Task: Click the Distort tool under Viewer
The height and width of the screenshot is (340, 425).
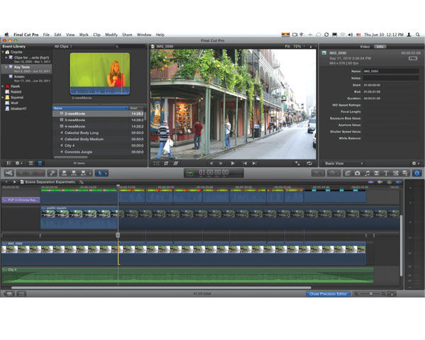Action: coord(176,163)
